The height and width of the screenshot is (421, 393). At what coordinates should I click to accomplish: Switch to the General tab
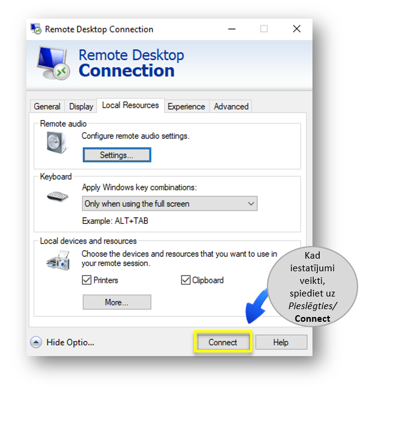(x=47, y=106)
